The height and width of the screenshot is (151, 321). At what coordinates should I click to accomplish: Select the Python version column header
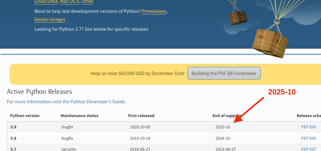click(x=25, y=116)
